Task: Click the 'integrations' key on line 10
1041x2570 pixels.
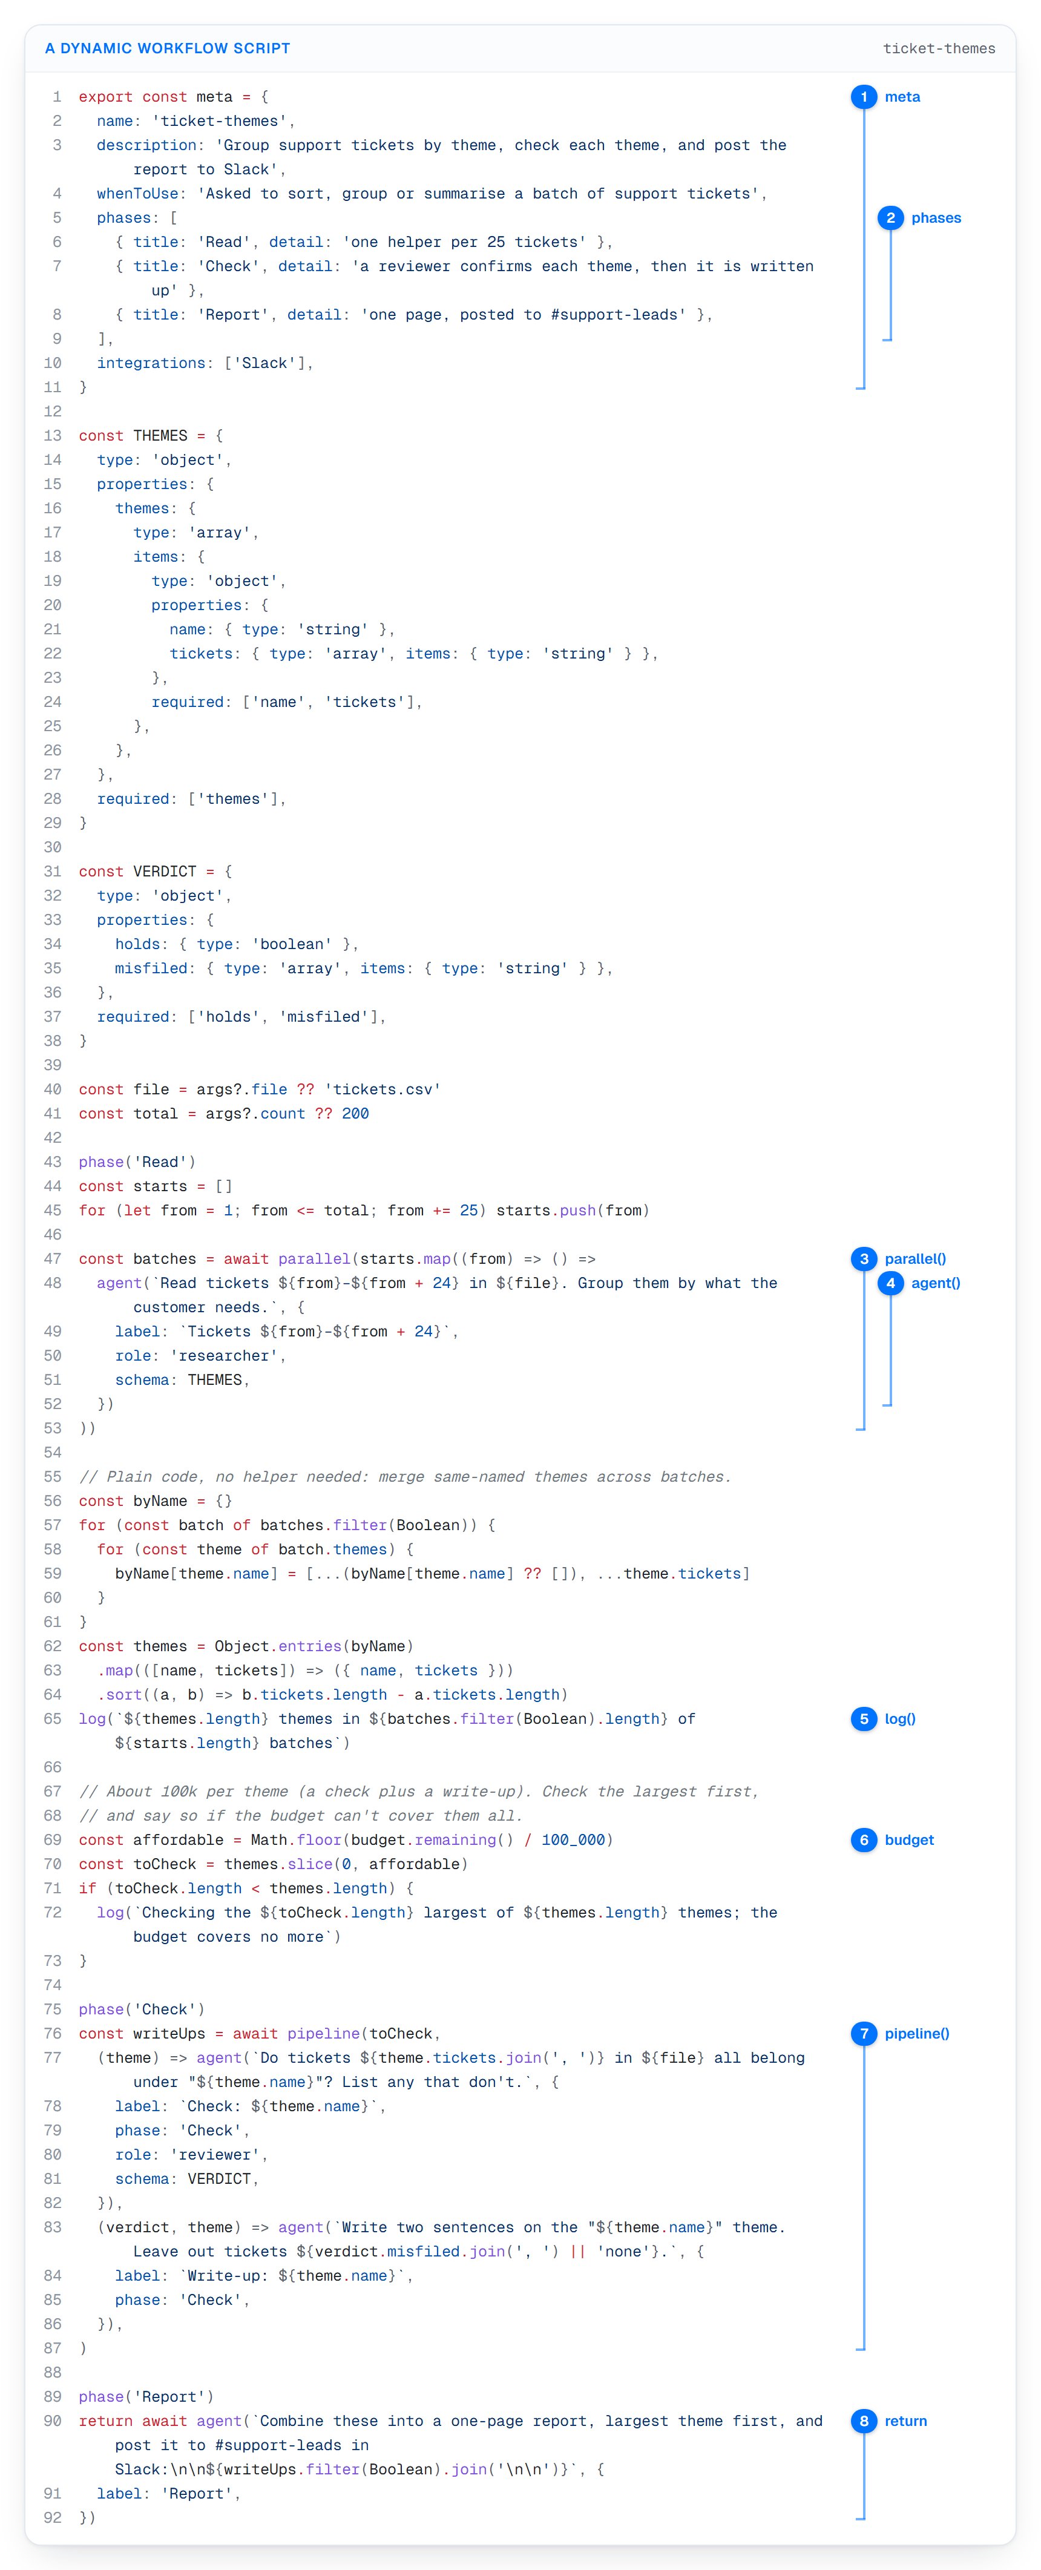Action: pos(151,363)
